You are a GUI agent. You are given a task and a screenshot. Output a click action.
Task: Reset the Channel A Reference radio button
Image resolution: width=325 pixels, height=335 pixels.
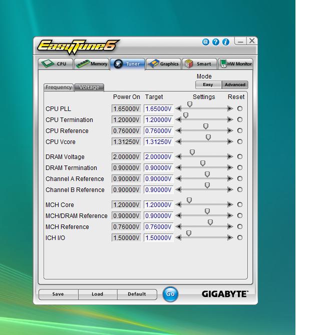click(240, 178)
